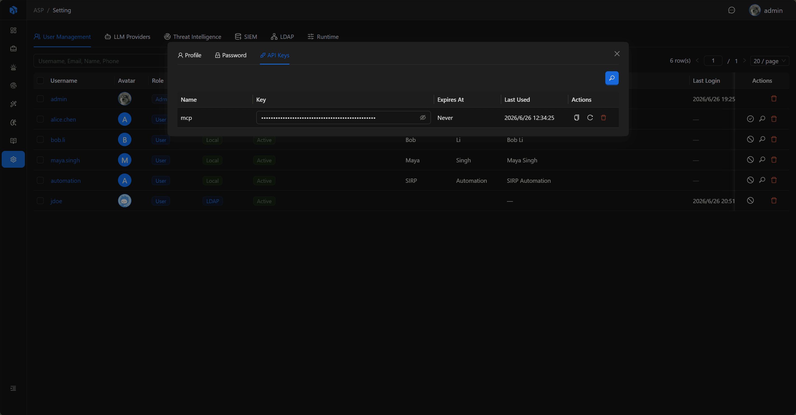Select all users with header checkbox
This screenshot has width=796, height=415.
click(40, 80)
